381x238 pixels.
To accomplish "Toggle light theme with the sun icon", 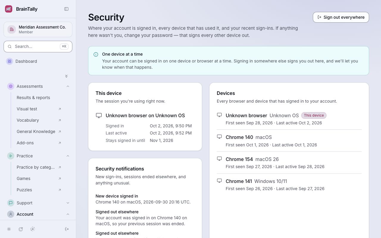I will [9, 229].
